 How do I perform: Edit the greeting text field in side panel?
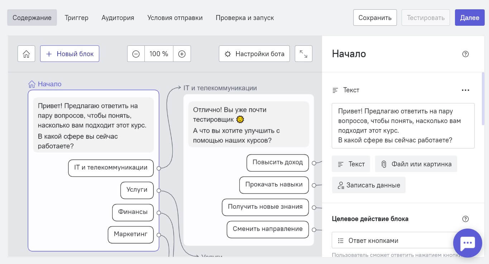click(403, 126)
